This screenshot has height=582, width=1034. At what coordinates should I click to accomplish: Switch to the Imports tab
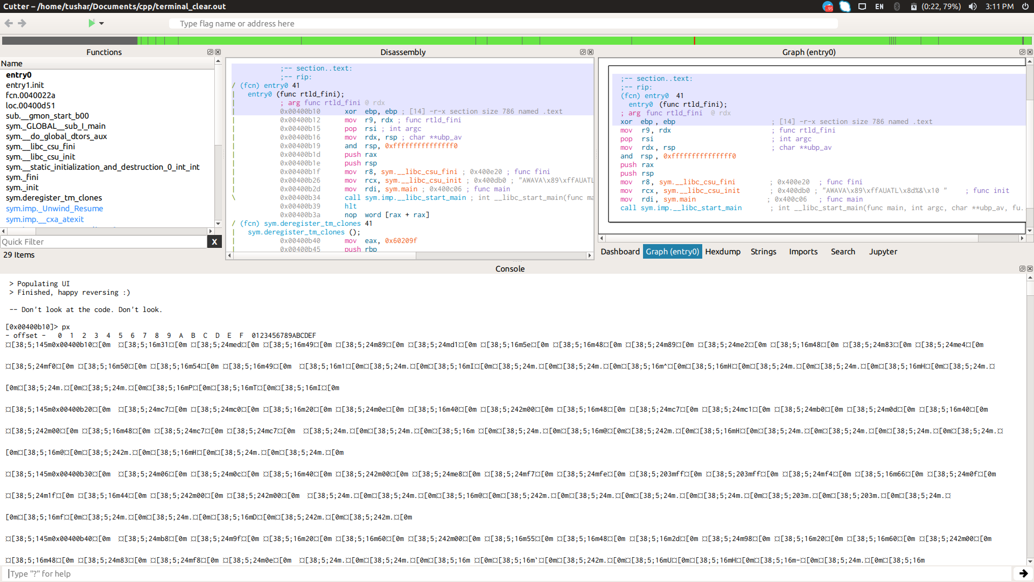pos(803,252)
